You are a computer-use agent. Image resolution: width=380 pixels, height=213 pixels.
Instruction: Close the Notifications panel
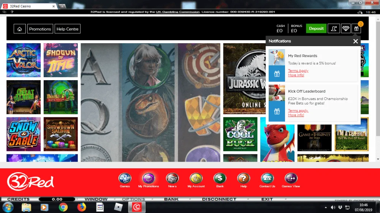coord(355,41)
